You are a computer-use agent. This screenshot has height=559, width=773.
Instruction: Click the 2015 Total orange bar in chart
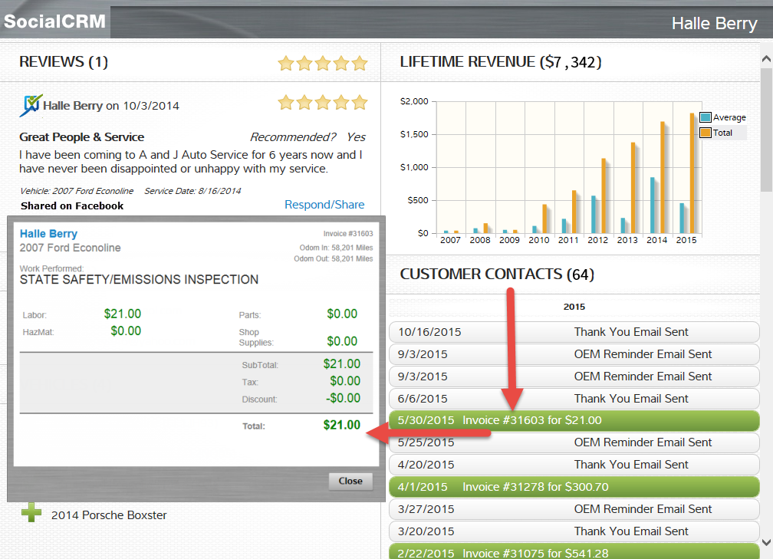[691, 173]
